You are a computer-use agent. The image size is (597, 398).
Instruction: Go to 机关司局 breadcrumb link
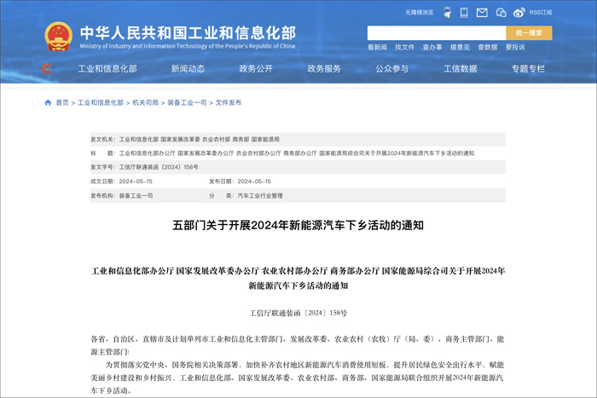coord(146,103)
